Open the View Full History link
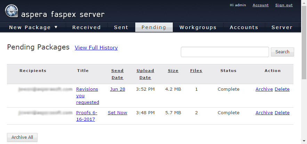The width and height of the screenshot is (307, 144). [x=96, y=48]
